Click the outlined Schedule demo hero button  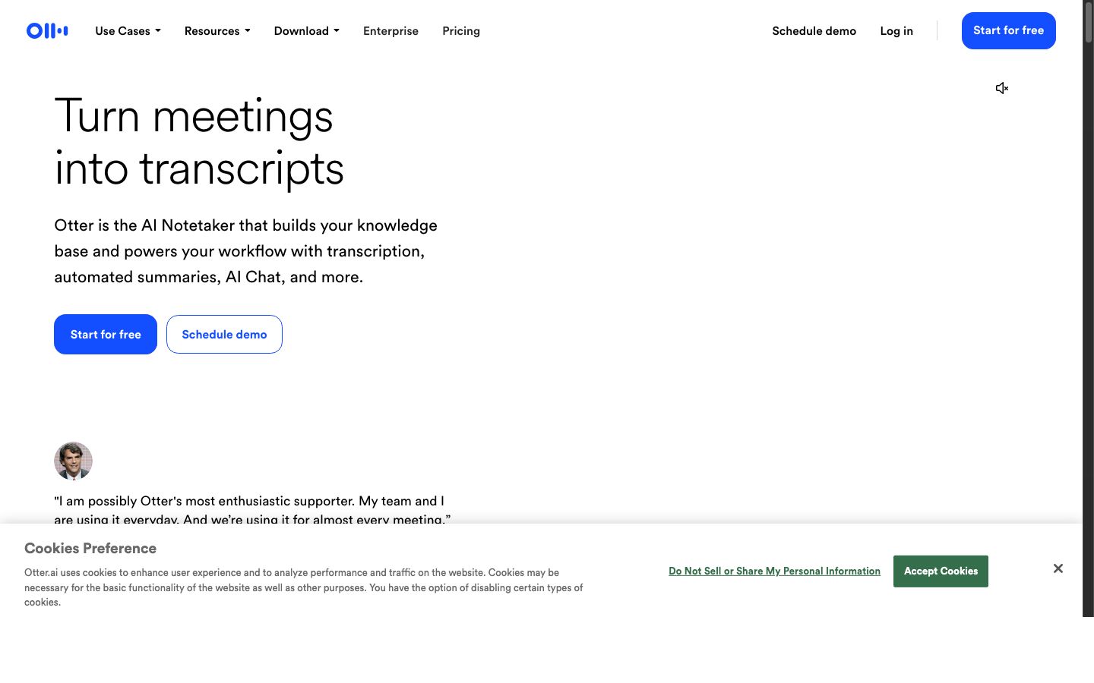tap(224, 334)
